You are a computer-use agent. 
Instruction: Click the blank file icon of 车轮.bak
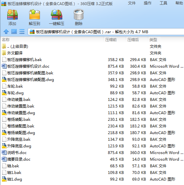tap(4, 86)
